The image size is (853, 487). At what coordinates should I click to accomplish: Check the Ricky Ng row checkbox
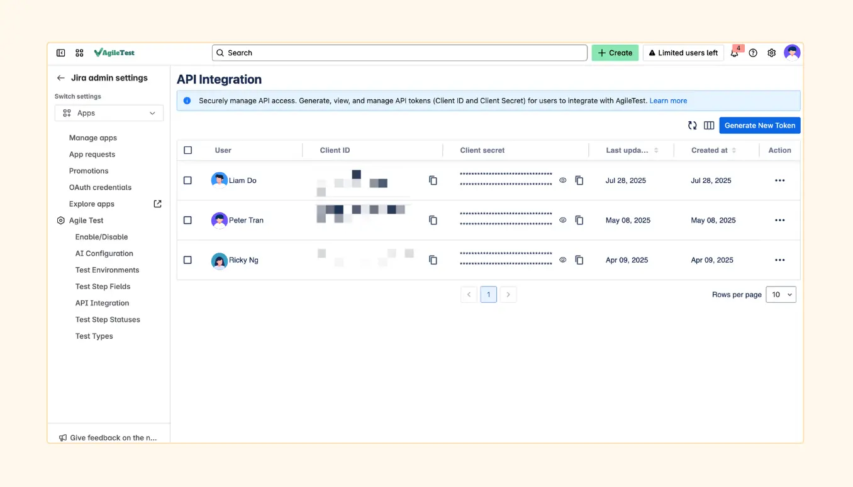(187, 260)
